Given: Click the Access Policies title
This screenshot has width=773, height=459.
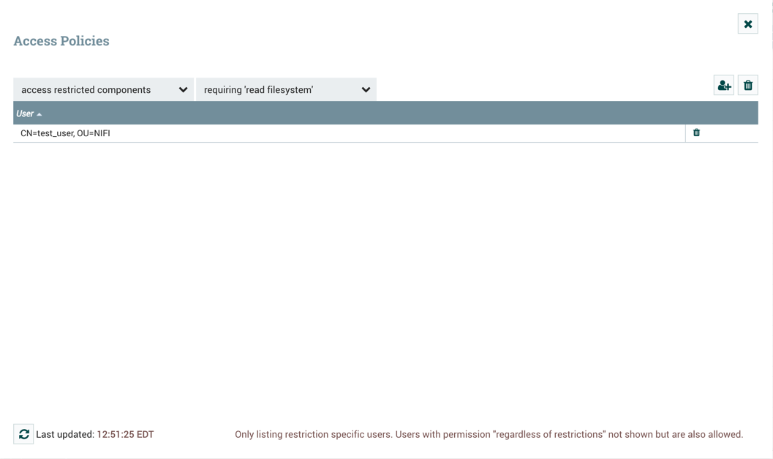Looking at the screenshot, I should 61,40.
